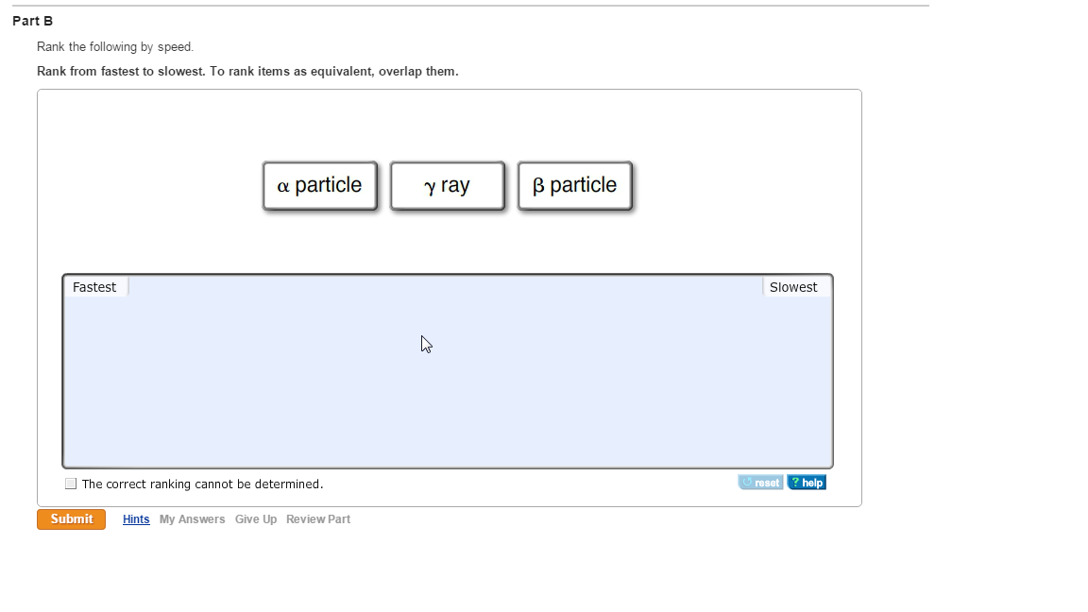Check 'The correct ranking cannot be determined' box
This screenshot has height=612, width=1088.
pyautogui.click(x=71, y=484)
